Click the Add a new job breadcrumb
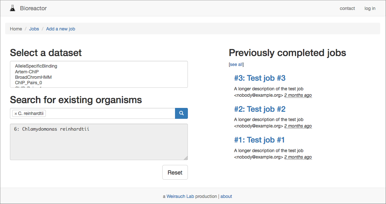This screenshot has height=204, width=386. click(x=61, y=29)
